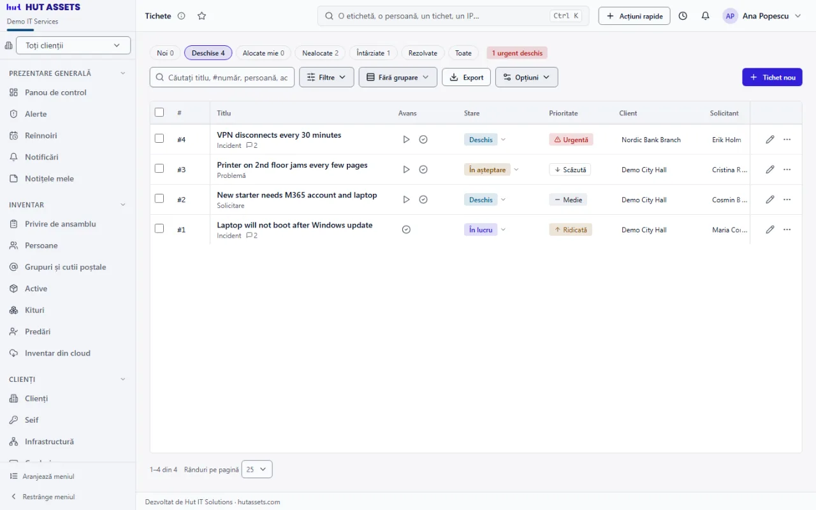Mark ticket #1 resolved with check icon
Screen dimensions: 816x510
tap(406, 229)
